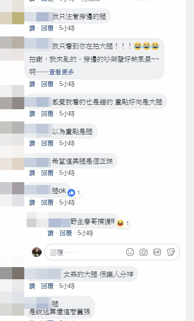Viewport: 194px width, 321px height.
Task: View like reaction on 腿ok comment
Action: [74, 193]
